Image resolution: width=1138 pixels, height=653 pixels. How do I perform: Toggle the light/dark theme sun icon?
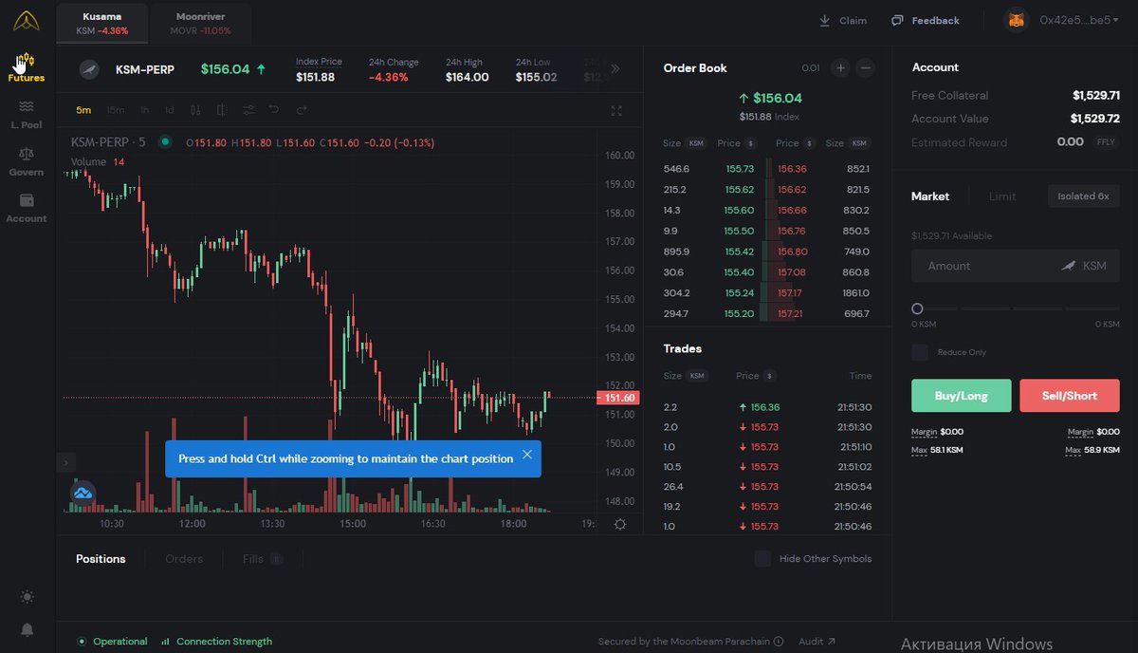click(27, 597)
